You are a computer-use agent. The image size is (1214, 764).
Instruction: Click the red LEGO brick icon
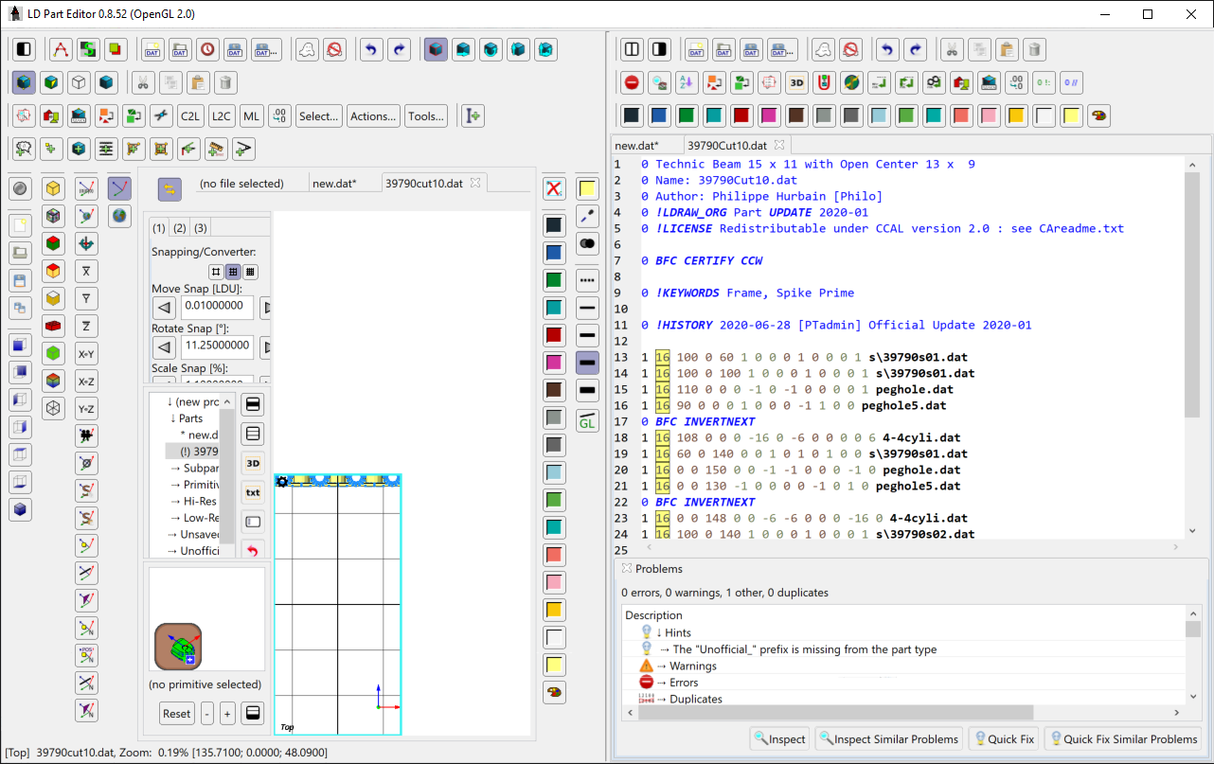54,327
